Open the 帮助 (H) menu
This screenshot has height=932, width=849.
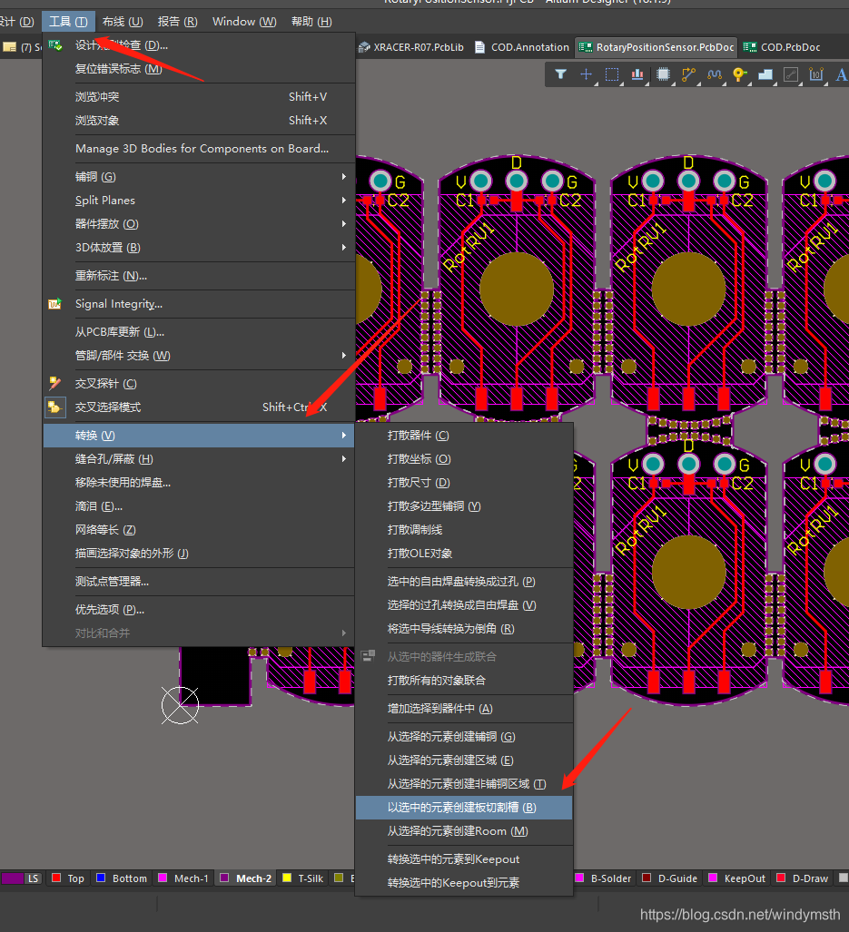[x=311, y=22]
